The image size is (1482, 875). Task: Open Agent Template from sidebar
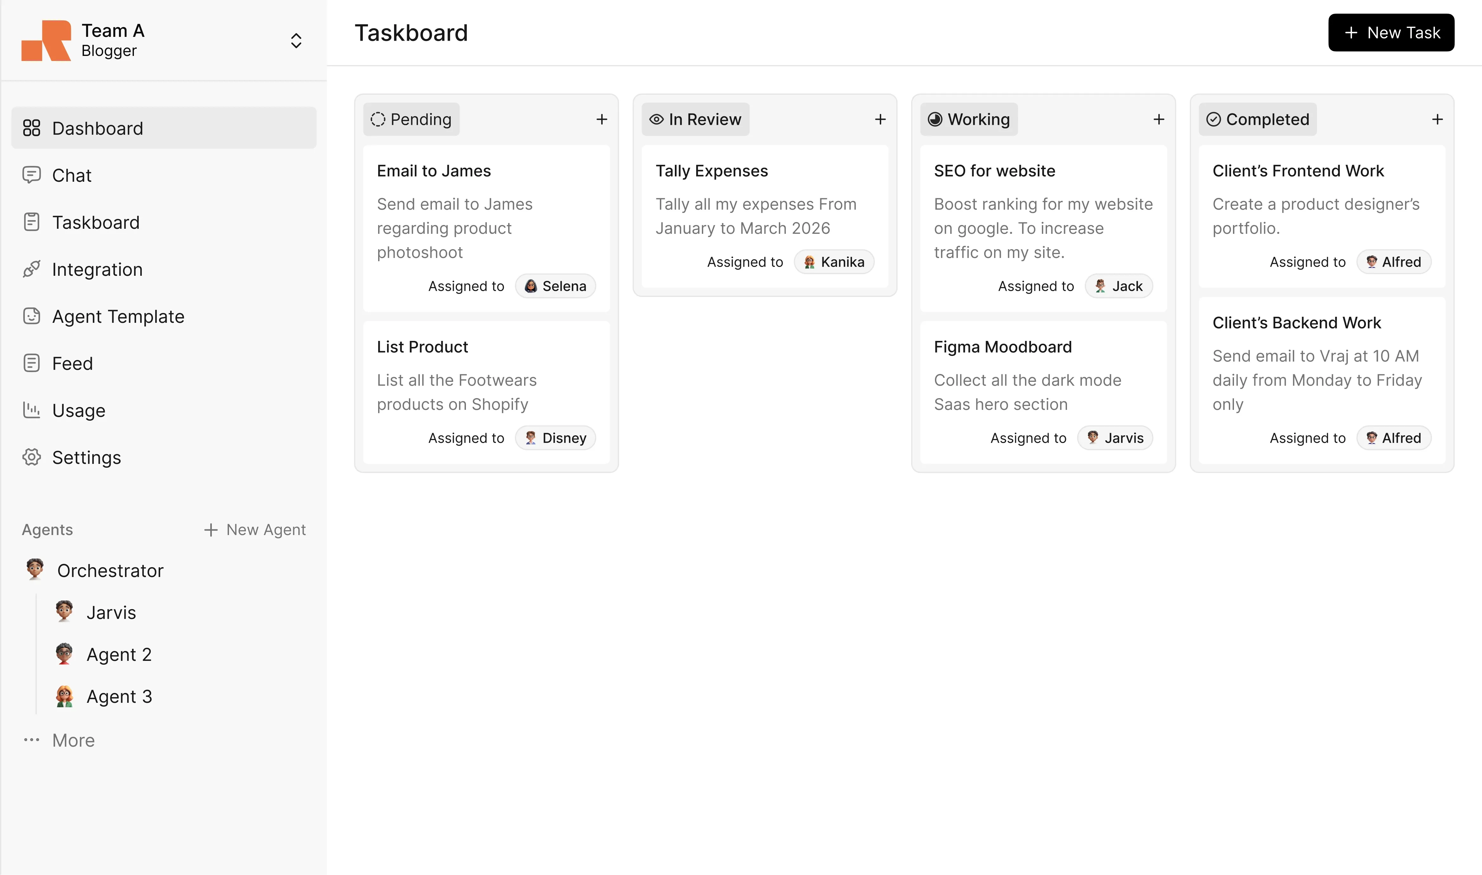click(31, 316)
